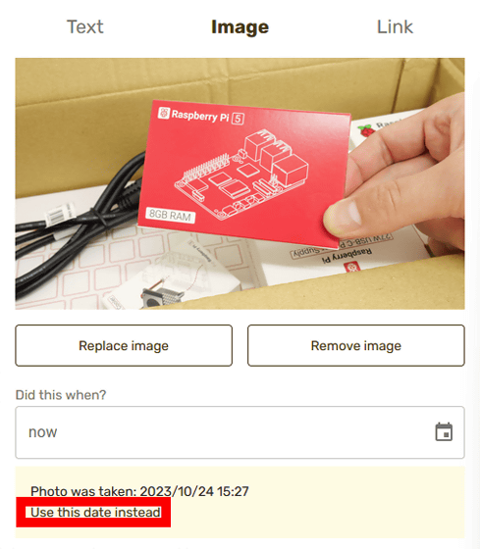This screenshot has width=480, height=549.
Task: Click the raspberry icon on white box
Action: (366, 131)
